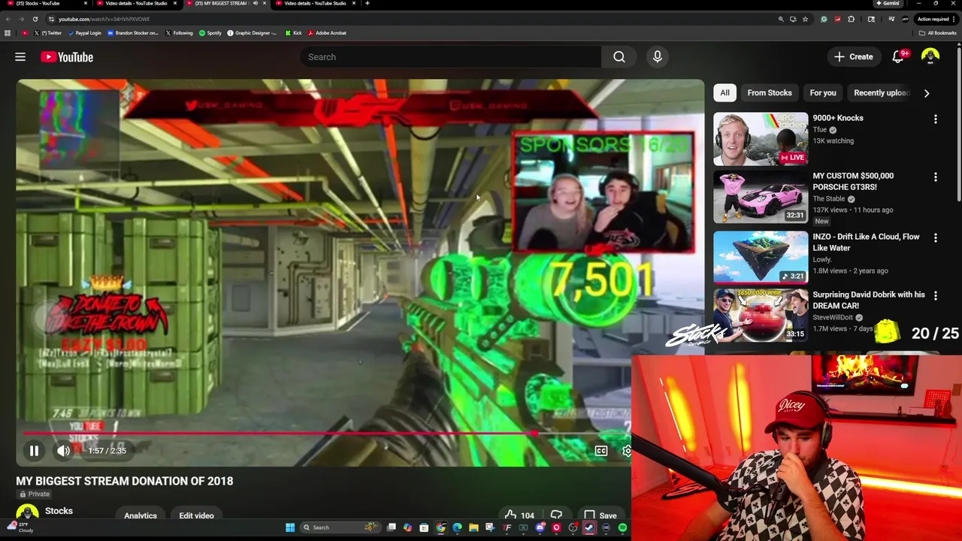Start voice search with the microphone
The height and width of the screenshot is (541, 962).
658,57
